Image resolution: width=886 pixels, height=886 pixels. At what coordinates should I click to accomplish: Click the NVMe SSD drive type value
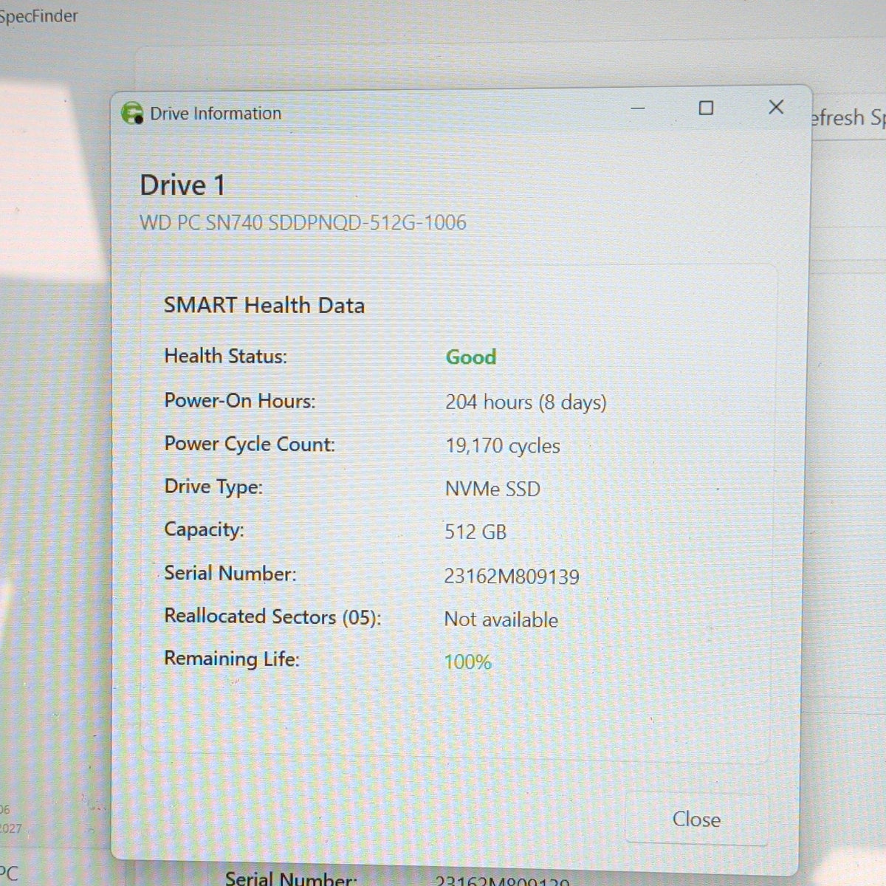pyautogui.click(x=492, y=489)
